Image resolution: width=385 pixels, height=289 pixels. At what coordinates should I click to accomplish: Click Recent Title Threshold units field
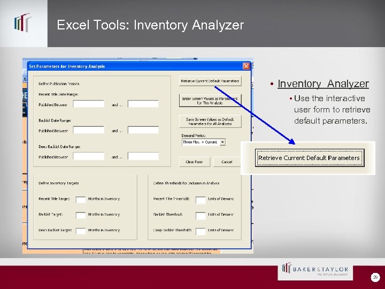[x=201, y=200]
